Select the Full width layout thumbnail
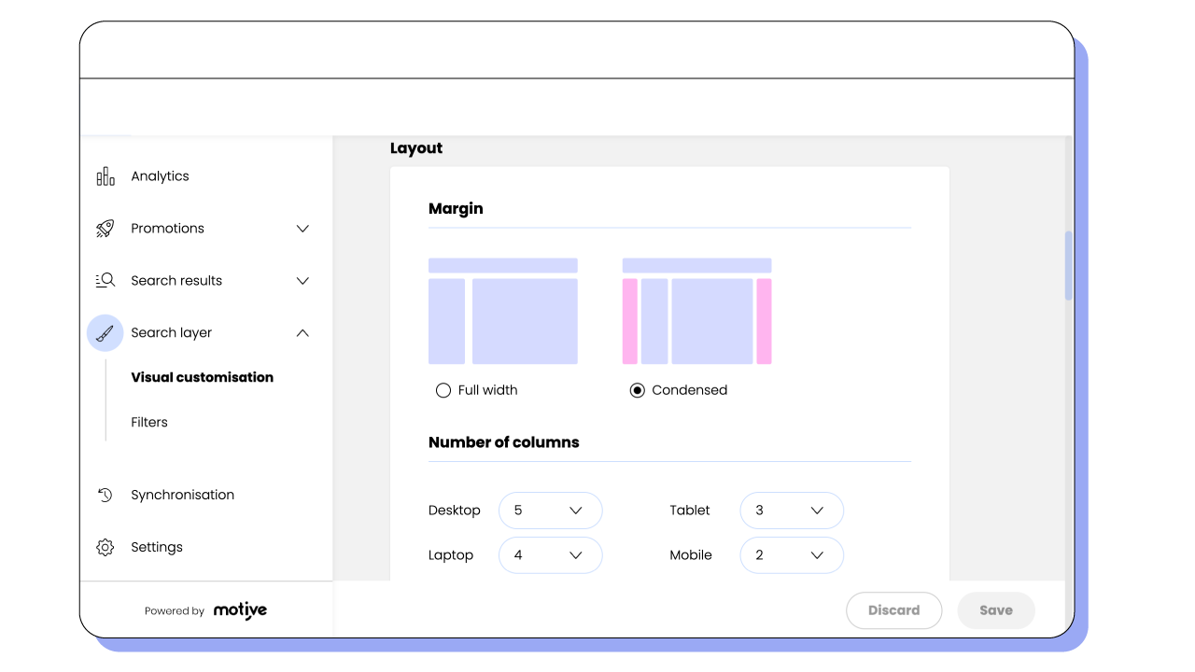The width and height of the screenshot is (1195, 672). (x=502, y=311)
